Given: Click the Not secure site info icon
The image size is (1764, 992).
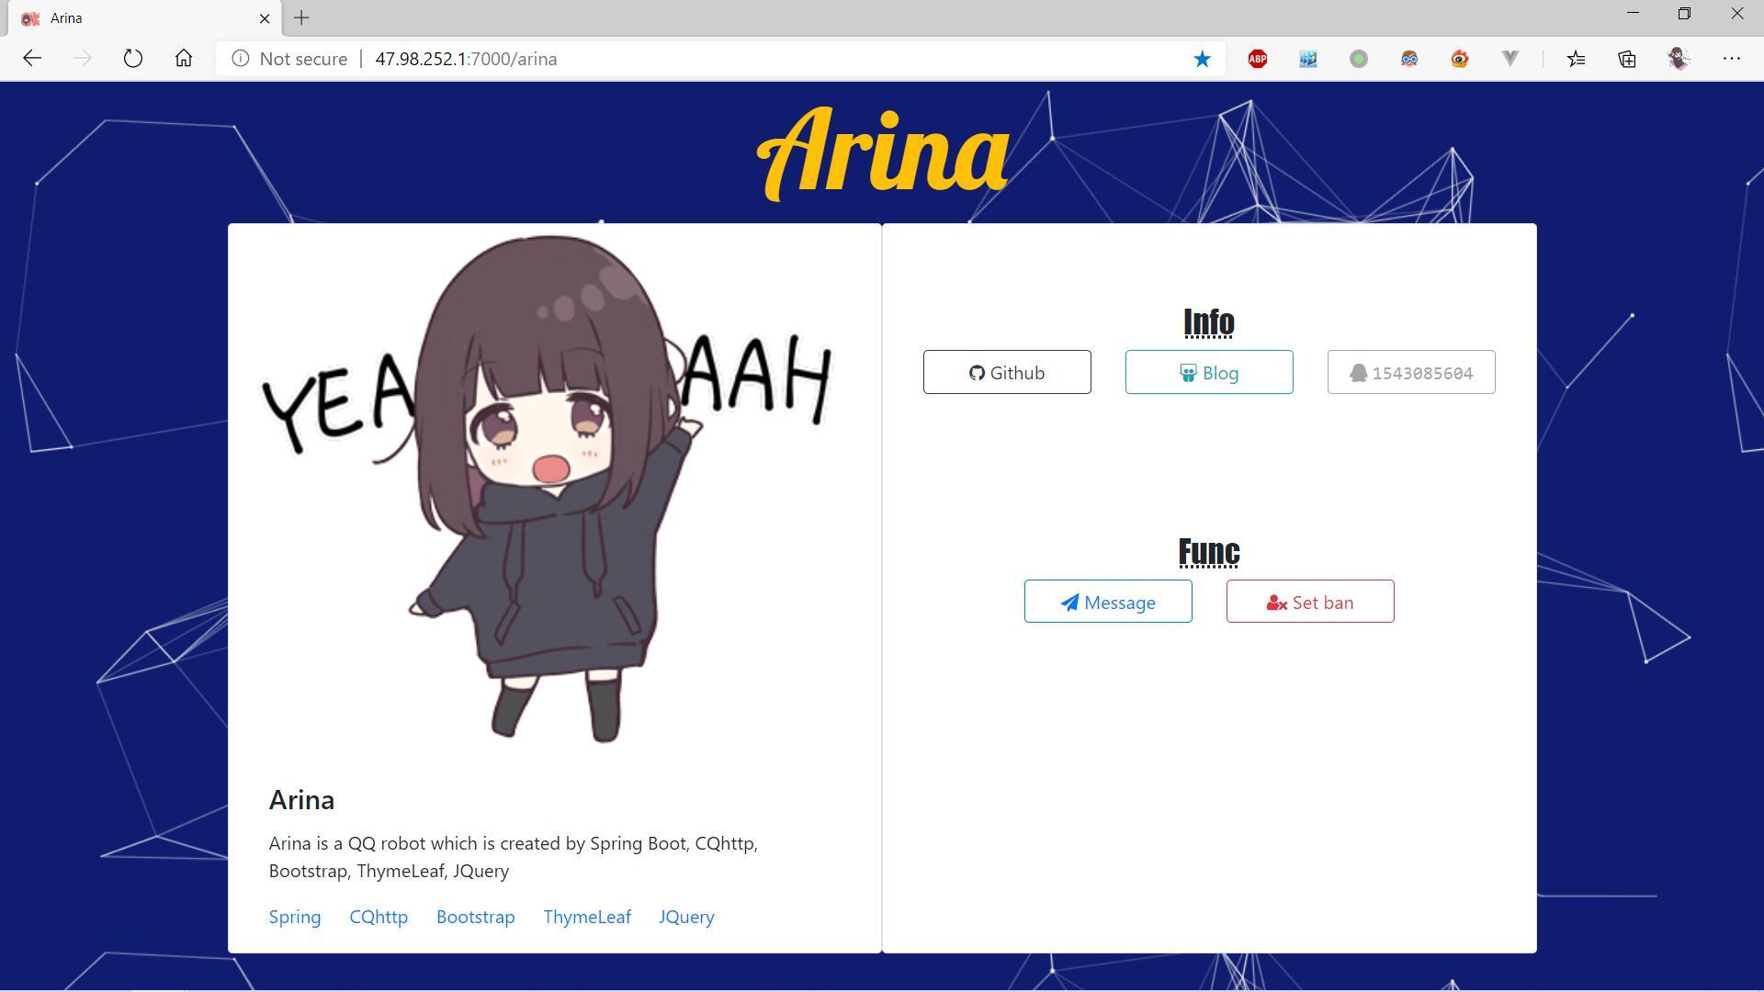Looking at the screenshot, I should (x=241, y=59).
